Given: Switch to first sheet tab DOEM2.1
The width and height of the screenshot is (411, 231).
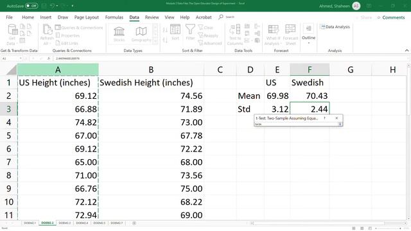Looking at the screenshot, I should click(x=30, y=223).
